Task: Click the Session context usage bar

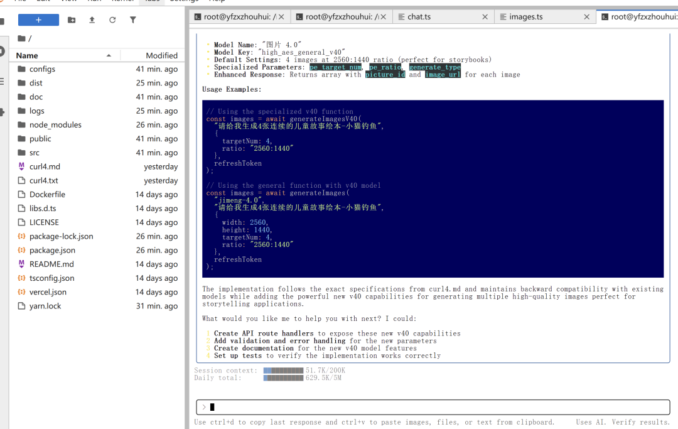Action: (283, 371)
